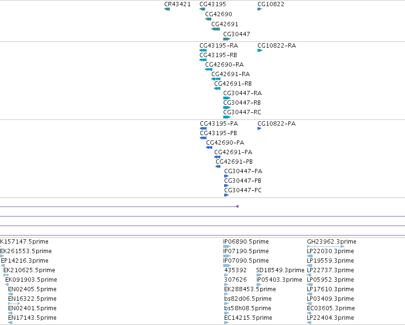Select the EN16322.5prime EST label
This screenshot has height=325, width=405.
tap(32, 299)
